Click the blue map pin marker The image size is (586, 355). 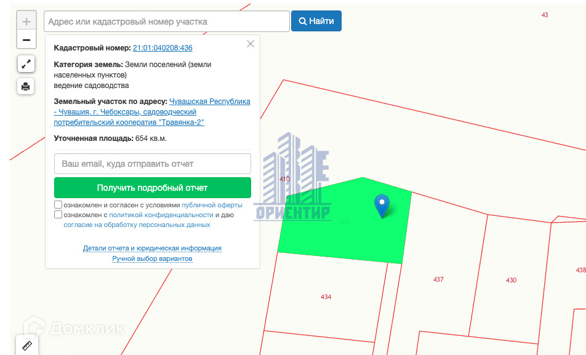pos(382,206)
